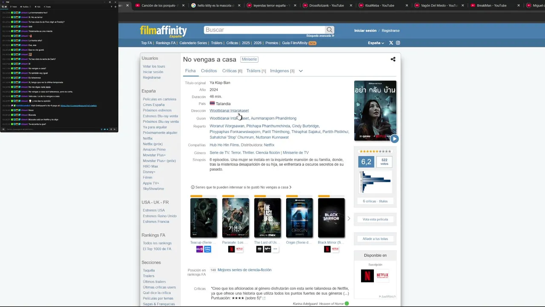Click the star rating row above 6,2
Viewport: 545px width, 307px height.
(375, 151)
